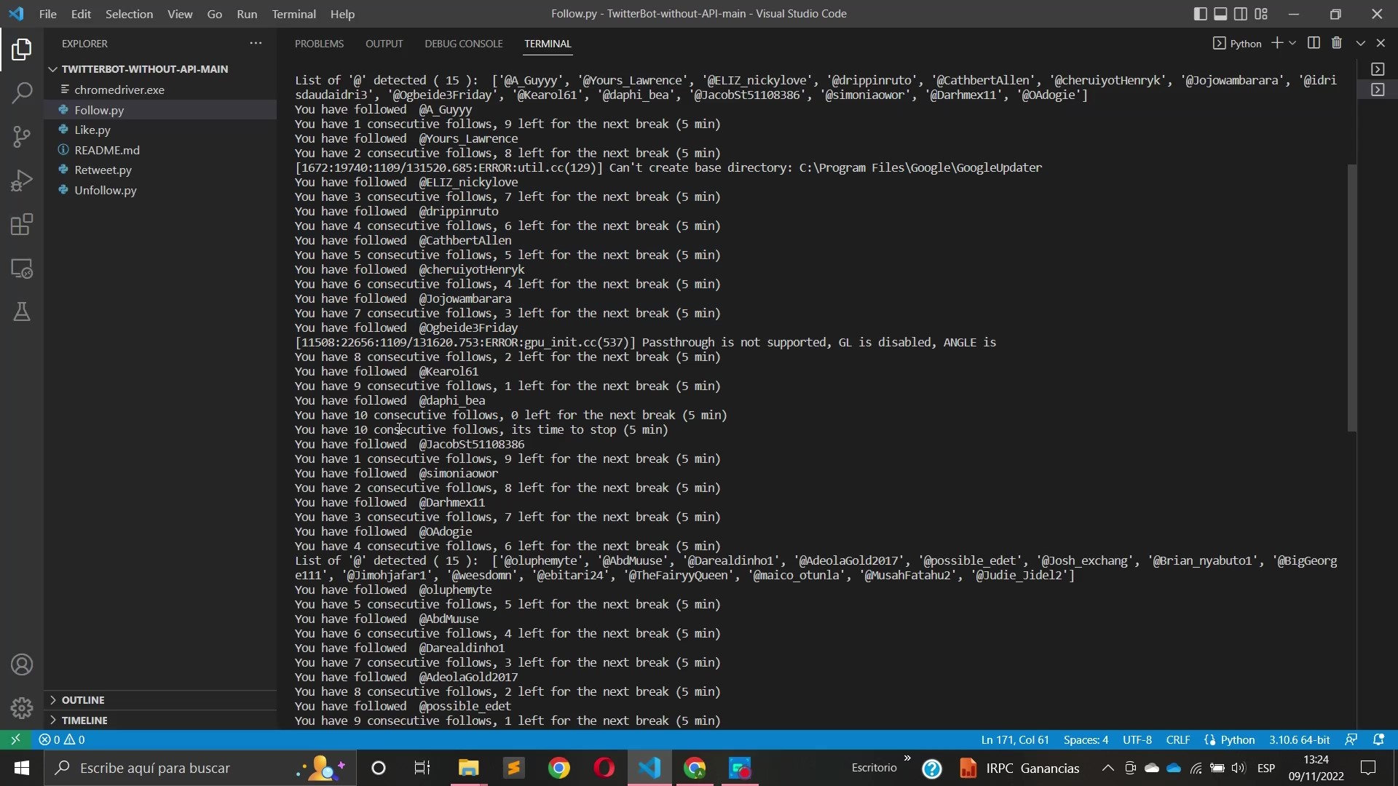Expand the TIMELINE section
Image resolution: width=1398 pixels, height=786 pixels.
point(84,720)
